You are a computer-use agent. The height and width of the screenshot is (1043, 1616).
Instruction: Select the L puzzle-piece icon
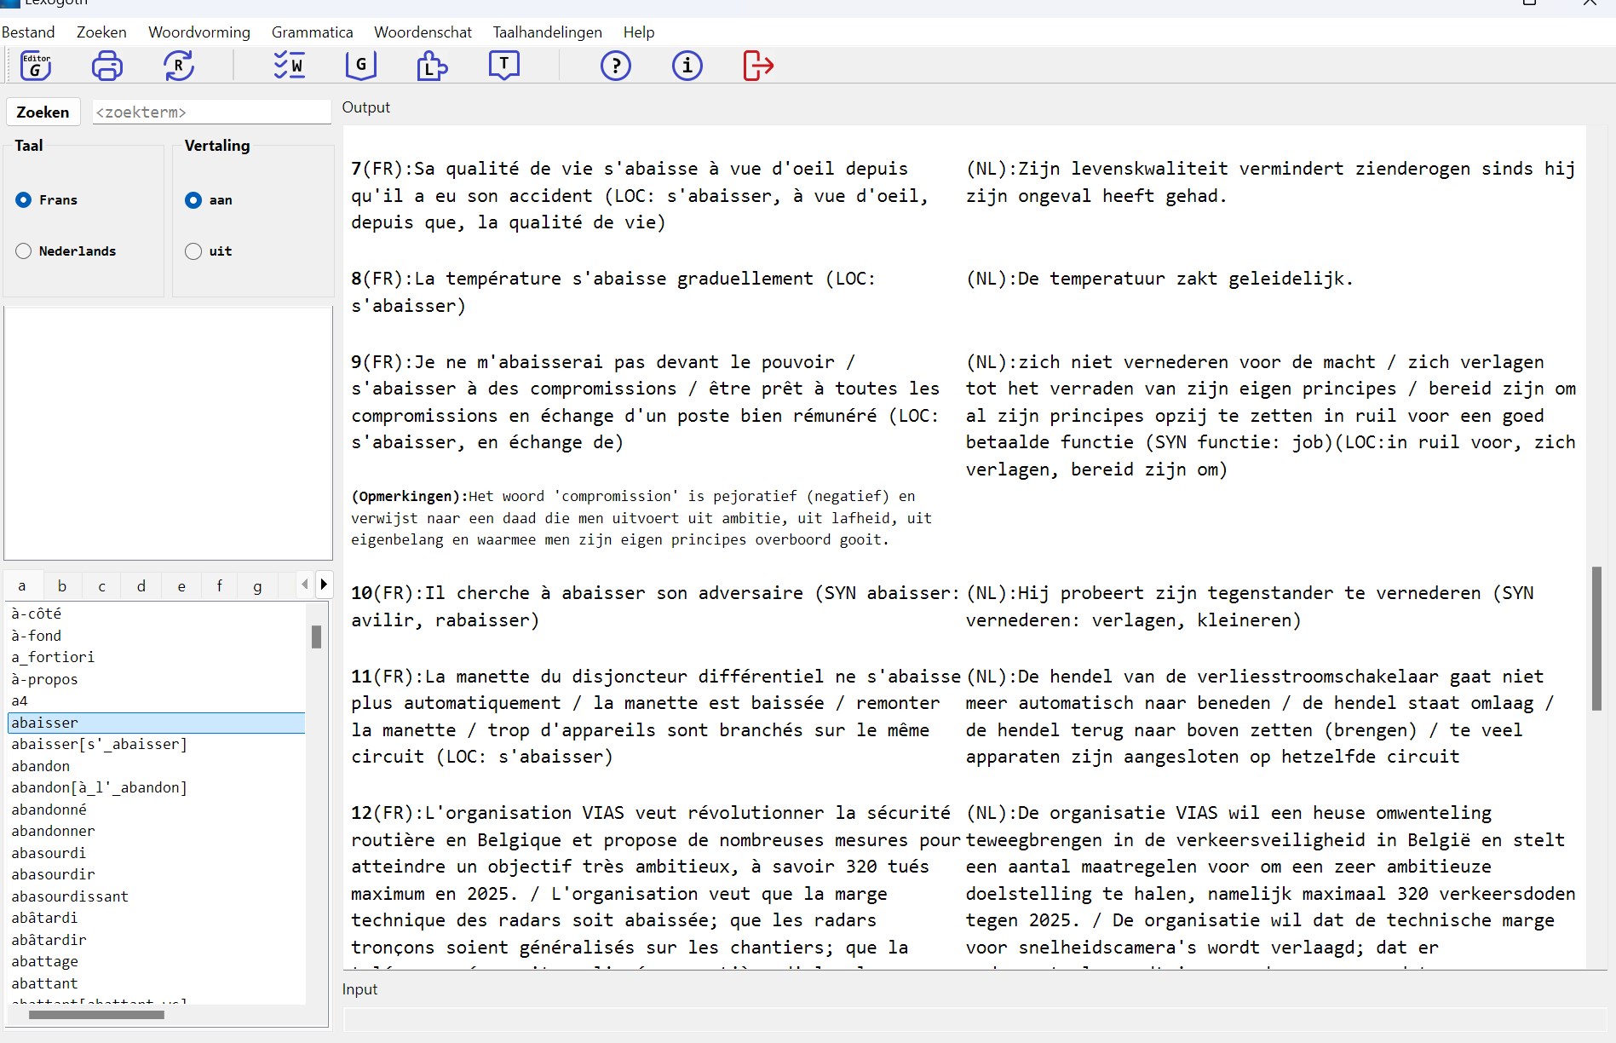pyautogui.click(x=433, y=66)
